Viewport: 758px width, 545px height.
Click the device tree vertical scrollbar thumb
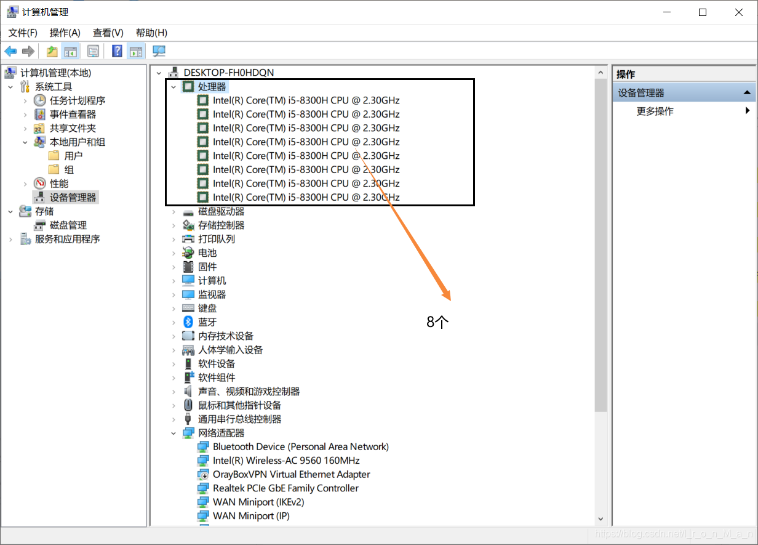coord(601,245)
